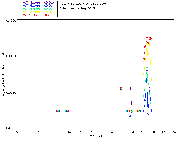Viewport: 179px width, 143px height.
Task: Click the AOT 1020nm legend entry
Action: pyautogui.click(x=36, y=15)
